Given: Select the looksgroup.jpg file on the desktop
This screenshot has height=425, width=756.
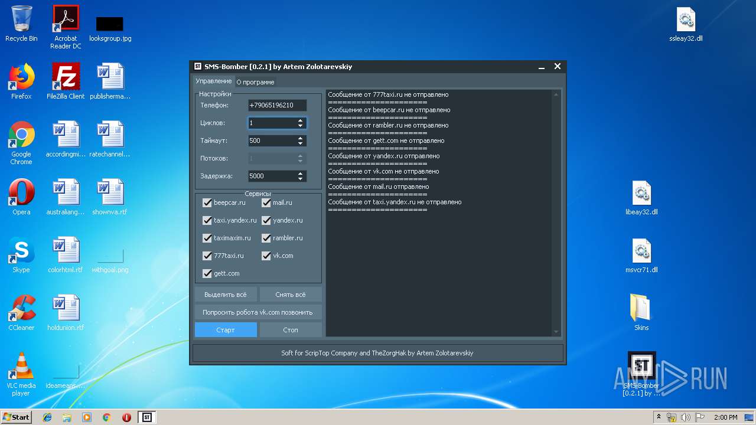Looking at the screenshot, I should (x=110, y=27).
